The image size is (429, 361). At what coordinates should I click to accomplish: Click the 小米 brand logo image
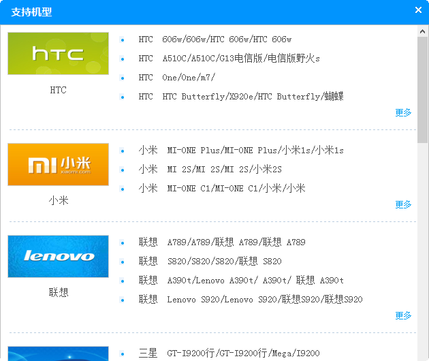[59, 164]
